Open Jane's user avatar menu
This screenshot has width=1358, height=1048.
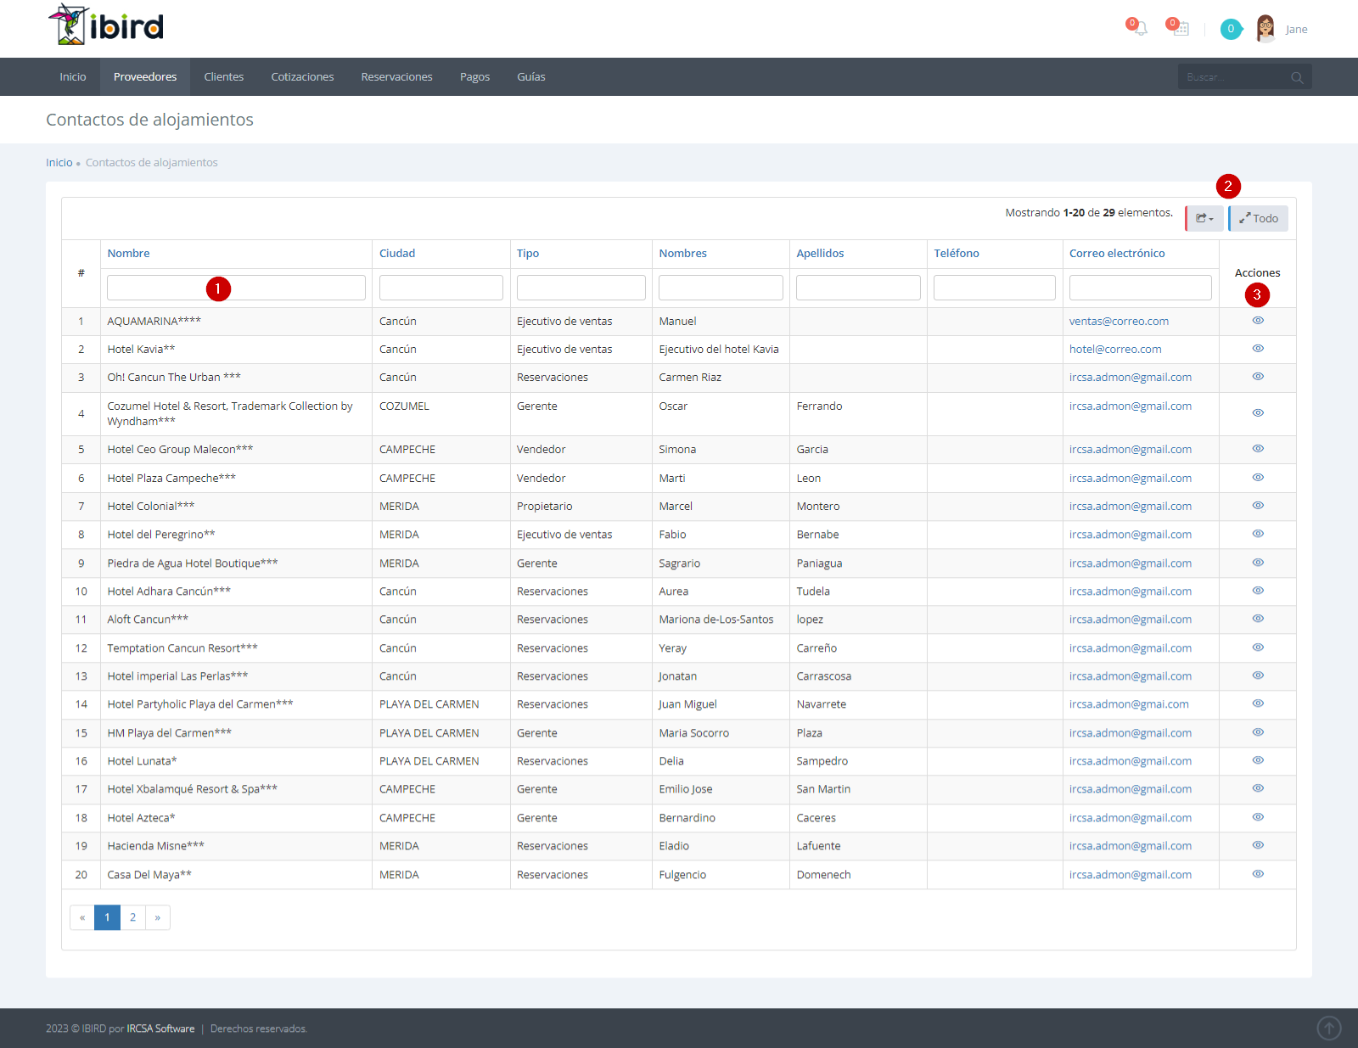[1265, 29]
